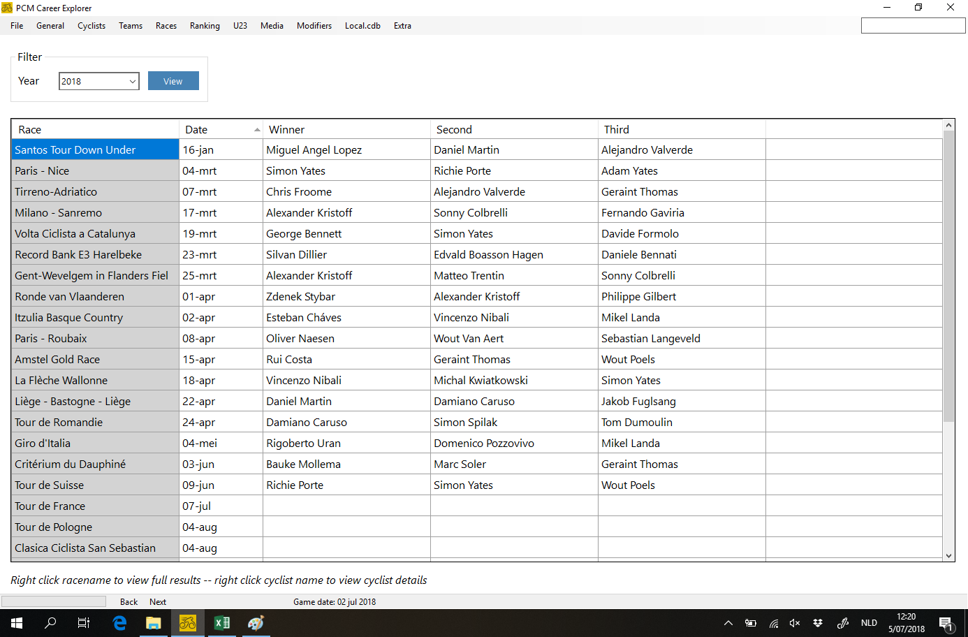The width and height of the screenshot is (968, 637).
Task: Select the Tour de France race row
Action: click(95, 506)
